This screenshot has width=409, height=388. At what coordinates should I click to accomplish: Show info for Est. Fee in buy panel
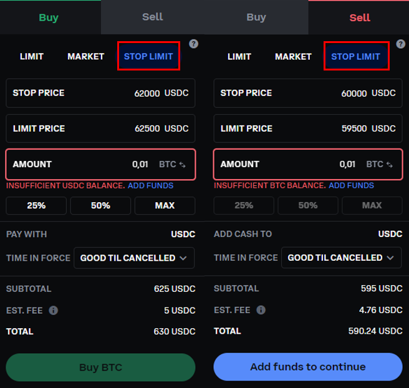(x=54, y=310)
